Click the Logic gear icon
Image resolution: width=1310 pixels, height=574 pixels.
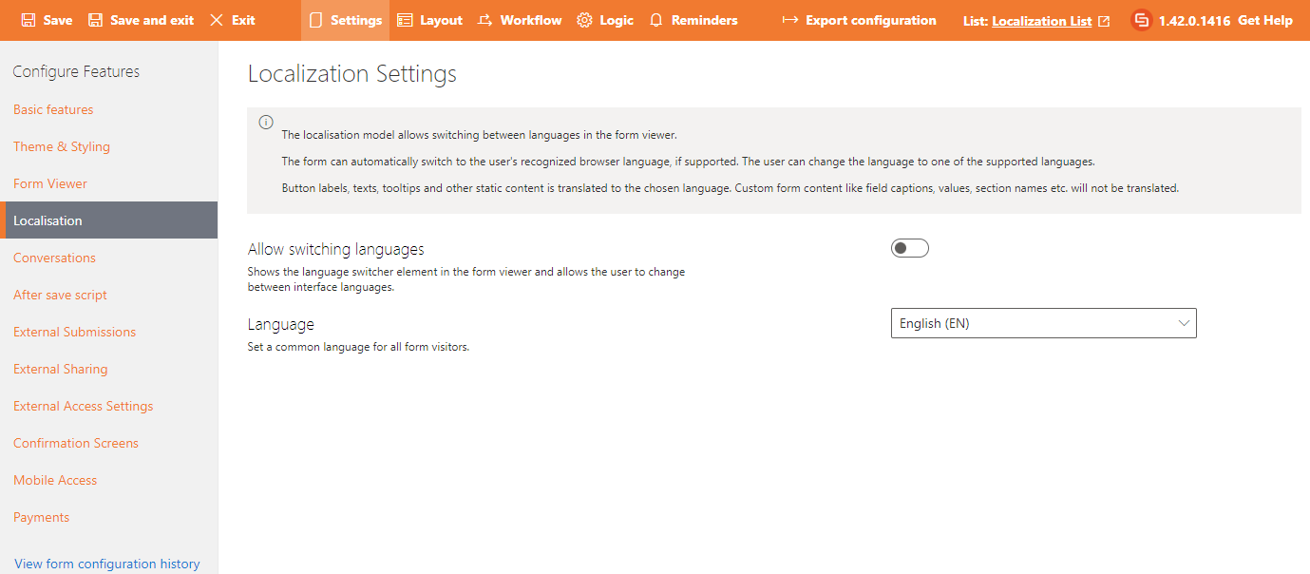click(584, 20)
